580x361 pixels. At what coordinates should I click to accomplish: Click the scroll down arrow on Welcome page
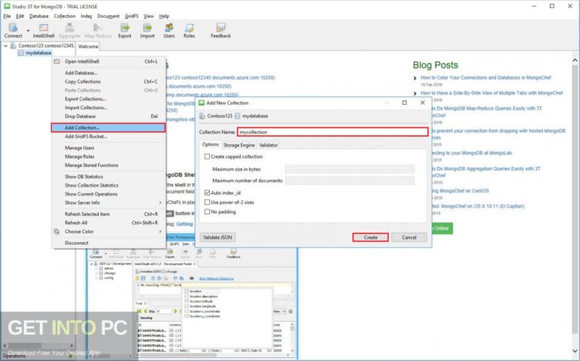pos(575,350)
